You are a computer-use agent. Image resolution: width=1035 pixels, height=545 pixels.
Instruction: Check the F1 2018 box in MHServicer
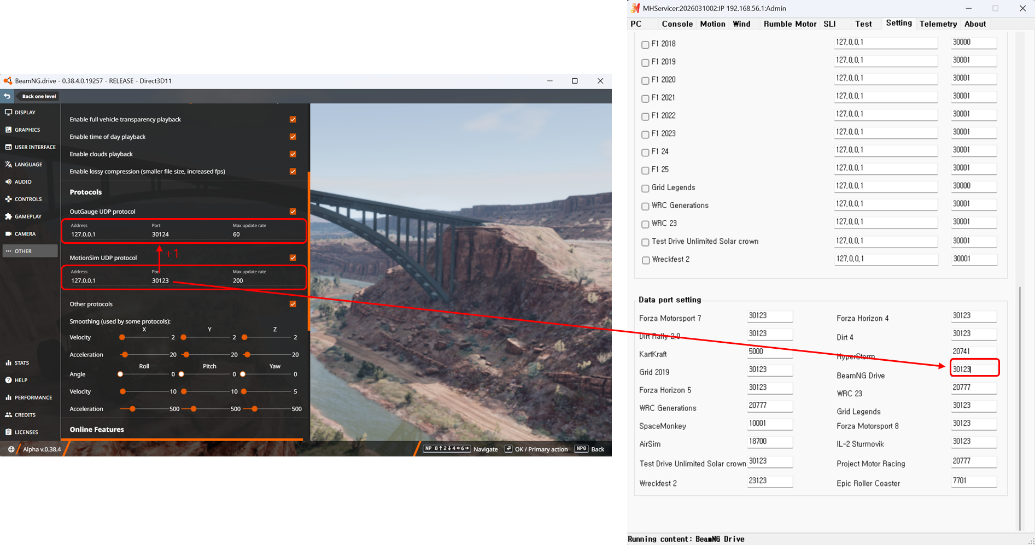click(x=645, y=45)
